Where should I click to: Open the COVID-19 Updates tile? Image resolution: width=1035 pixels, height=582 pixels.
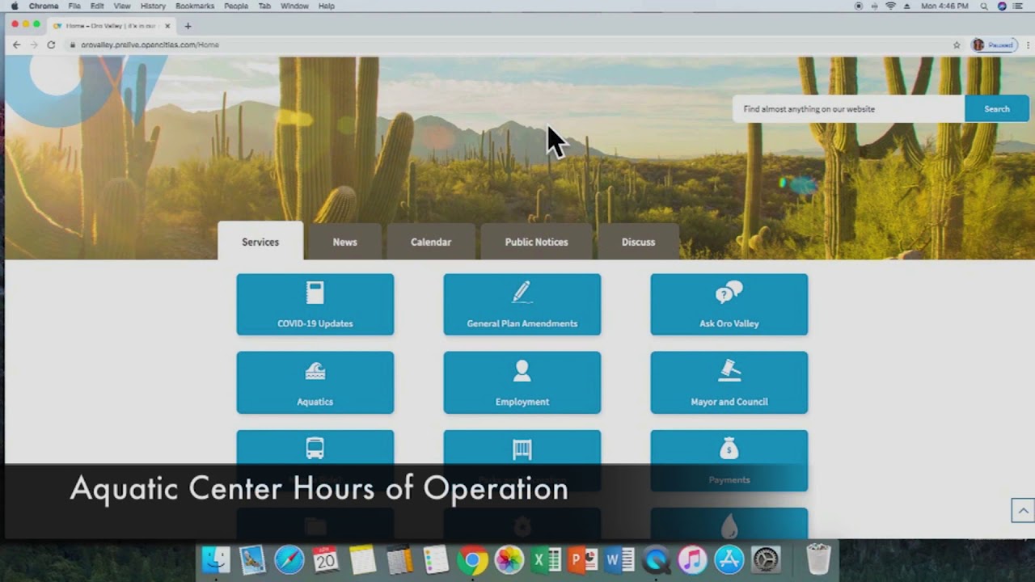coord(315,304)
